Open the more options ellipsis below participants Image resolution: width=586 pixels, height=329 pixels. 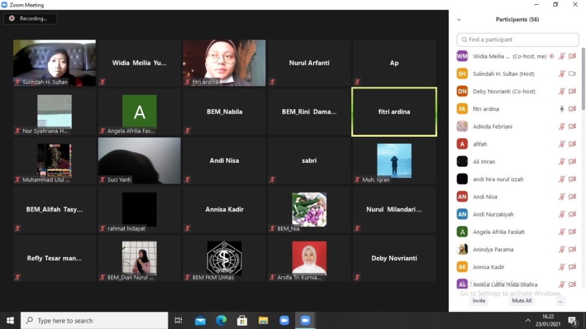pos(560,301)
